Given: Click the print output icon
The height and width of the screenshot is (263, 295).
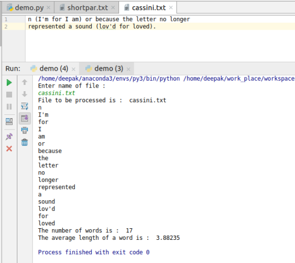Looking at the screenshot, I should tap(24, 130).
